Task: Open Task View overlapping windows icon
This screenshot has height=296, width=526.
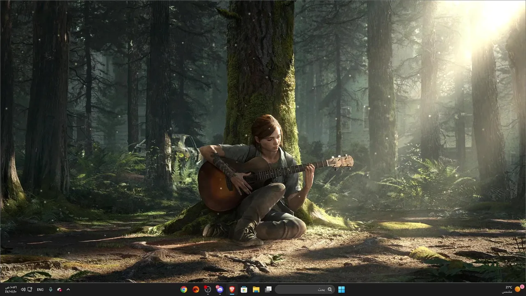Action: [268, 289]
